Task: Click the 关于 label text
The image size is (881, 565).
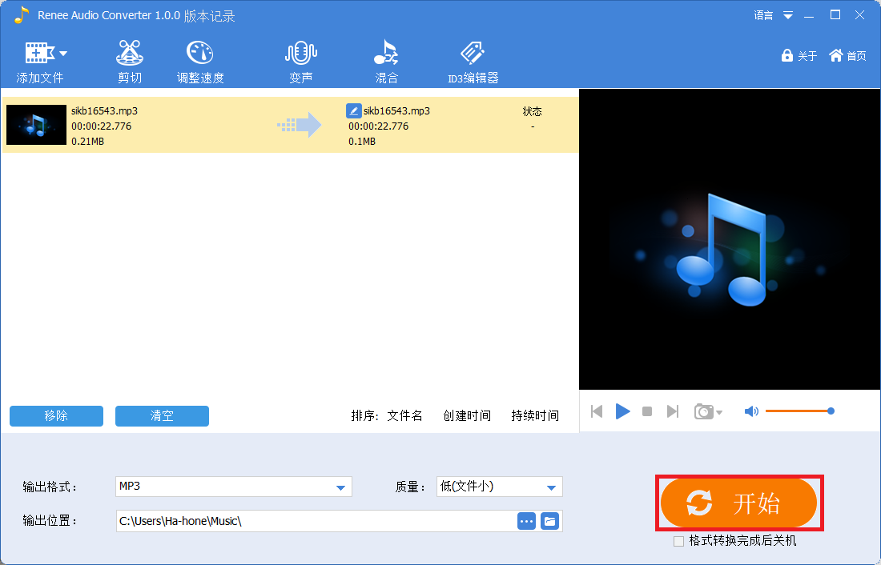Action: (807, 56)
